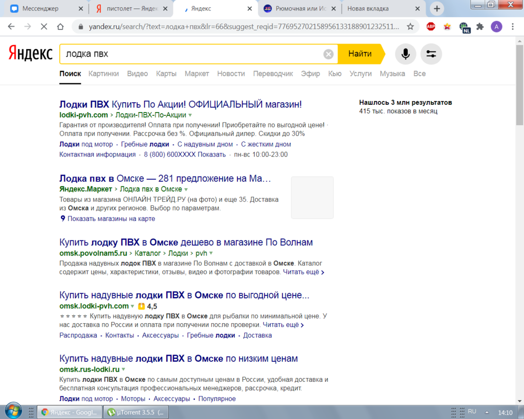Close the Новая вкладка tab
This screenshot has width=524, height=419.
coord(418,9)
